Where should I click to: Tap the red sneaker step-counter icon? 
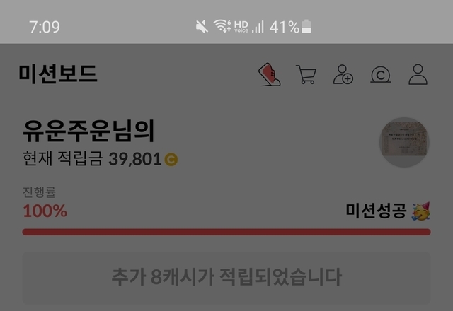click(269, 74)
